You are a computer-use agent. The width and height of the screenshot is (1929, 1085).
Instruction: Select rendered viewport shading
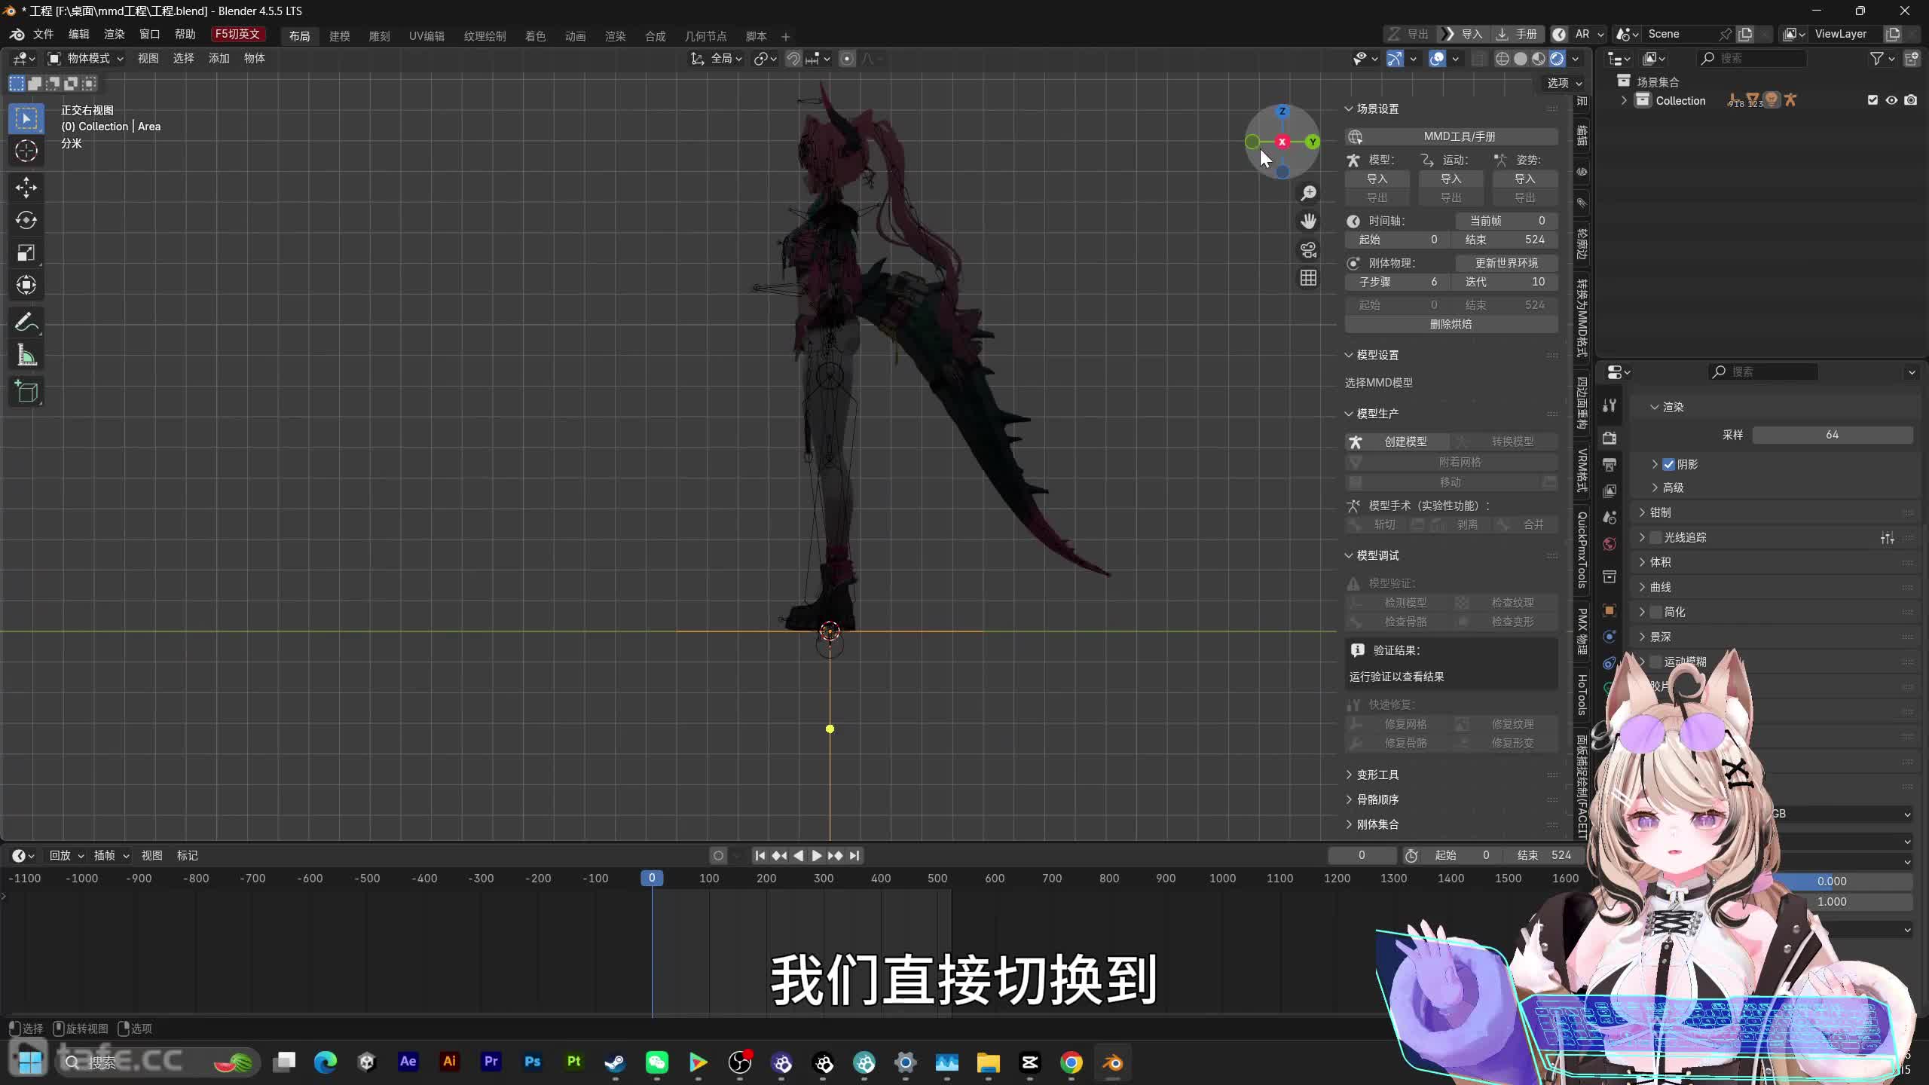[x=1557, y=59]
